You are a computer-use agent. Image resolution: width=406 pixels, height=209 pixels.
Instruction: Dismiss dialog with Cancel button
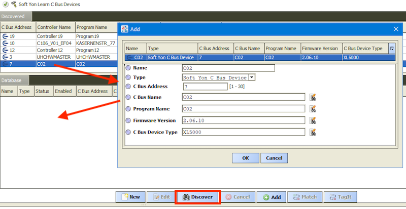tap(274, 158)
